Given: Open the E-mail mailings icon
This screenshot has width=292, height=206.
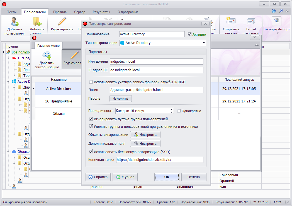Looking at the screenshot, I should pyautogui.click(x=251, y=21).
